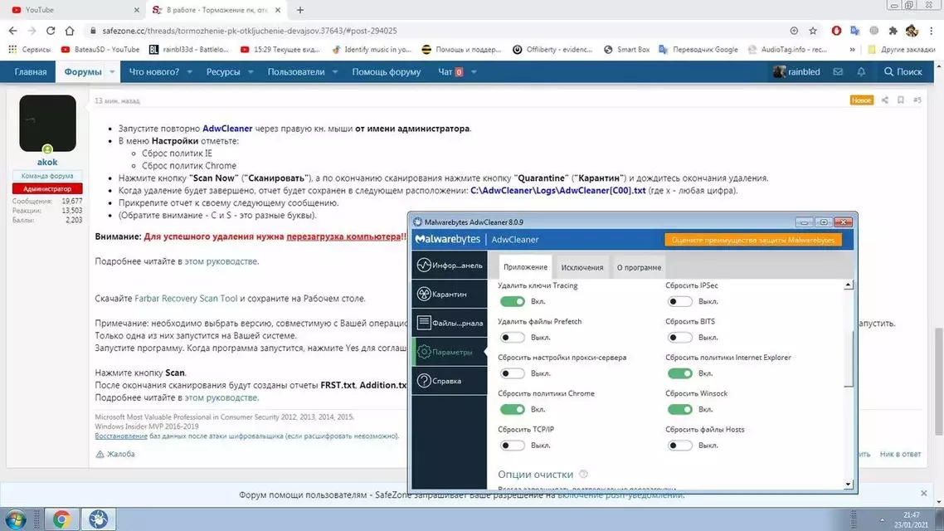The height and width of the screenshot is (531, 944).
Task: Reload the page in Chrome
Action: tap(51, 31)
